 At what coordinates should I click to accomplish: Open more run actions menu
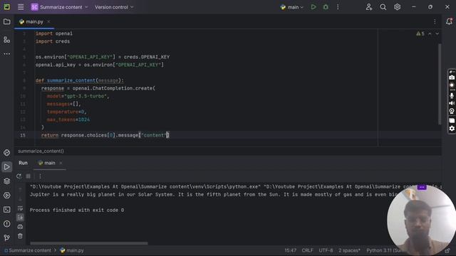[x=338, y=7]
